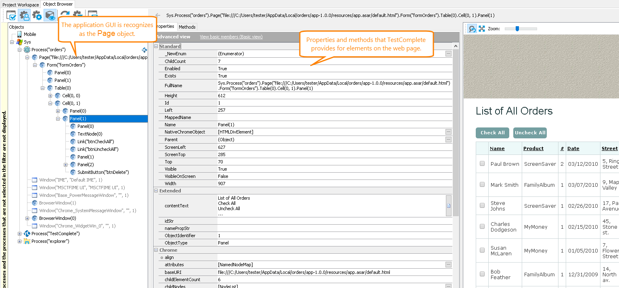Open the ellipsis button for NativeChromeObject
The image size is (619, 288).
448,132
